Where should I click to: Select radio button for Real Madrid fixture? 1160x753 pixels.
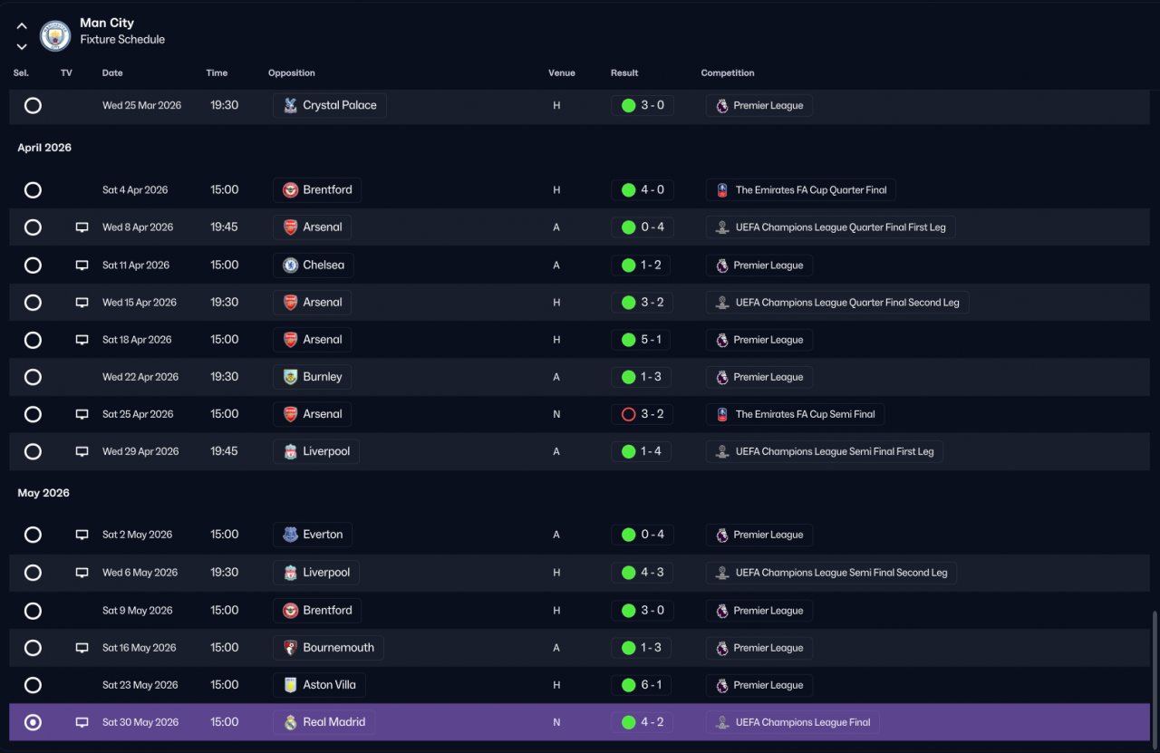pos(33,722)
